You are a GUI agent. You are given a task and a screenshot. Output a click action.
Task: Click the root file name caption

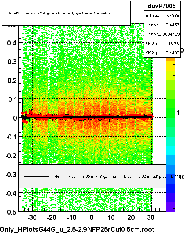[x=77, y=229]
